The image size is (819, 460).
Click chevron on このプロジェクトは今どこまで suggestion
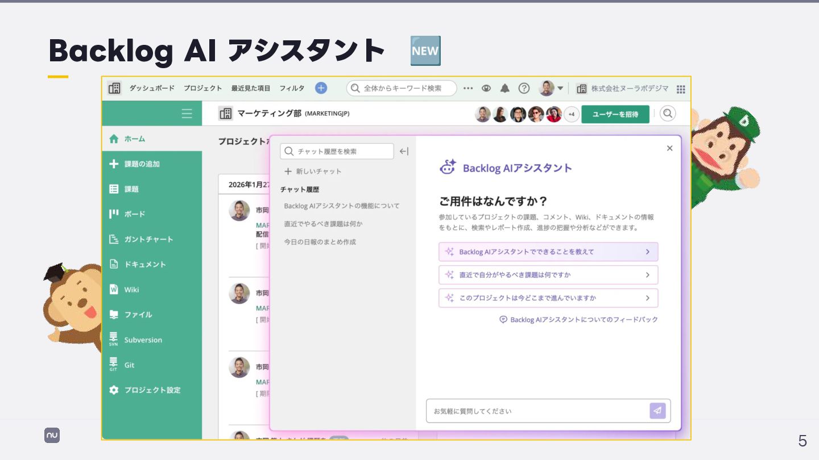pyautogui.click(x=647, y=298)
